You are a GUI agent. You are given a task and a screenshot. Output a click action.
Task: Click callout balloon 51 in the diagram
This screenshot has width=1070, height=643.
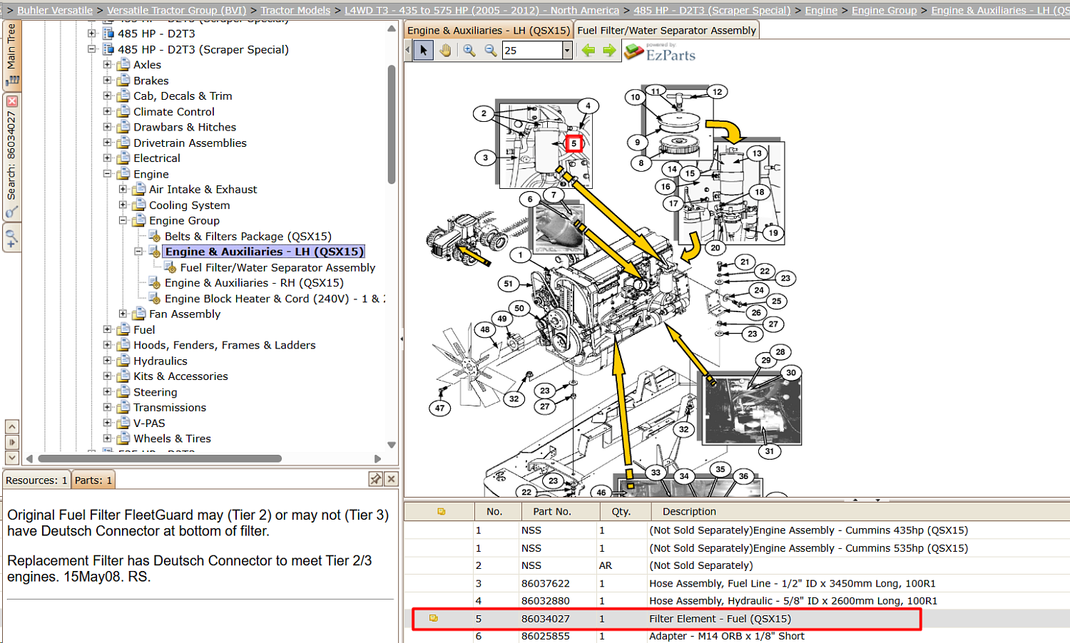[508, 284]
